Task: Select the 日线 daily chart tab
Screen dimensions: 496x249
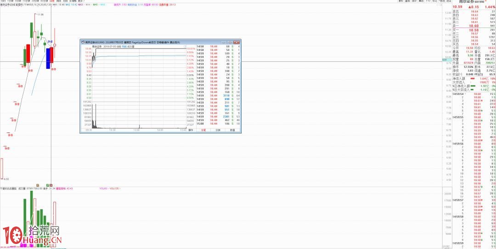Action: coord(51,1)
